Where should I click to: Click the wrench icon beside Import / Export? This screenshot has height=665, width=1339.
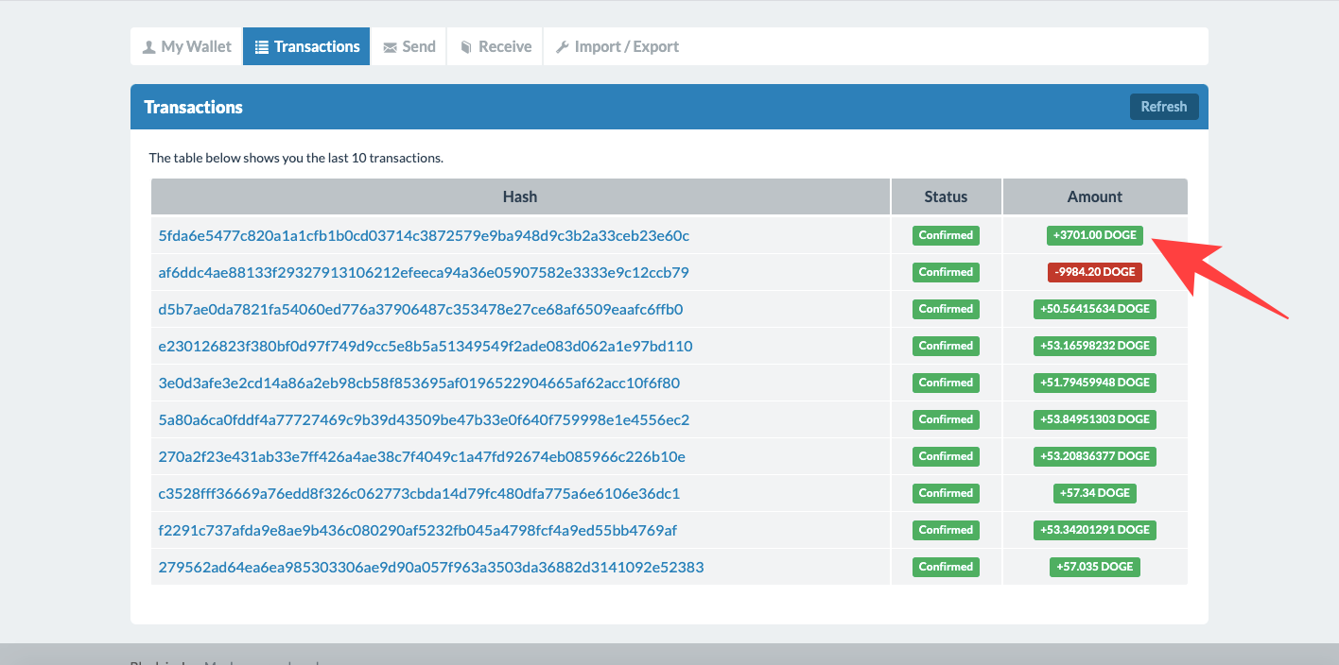(562, 47)
